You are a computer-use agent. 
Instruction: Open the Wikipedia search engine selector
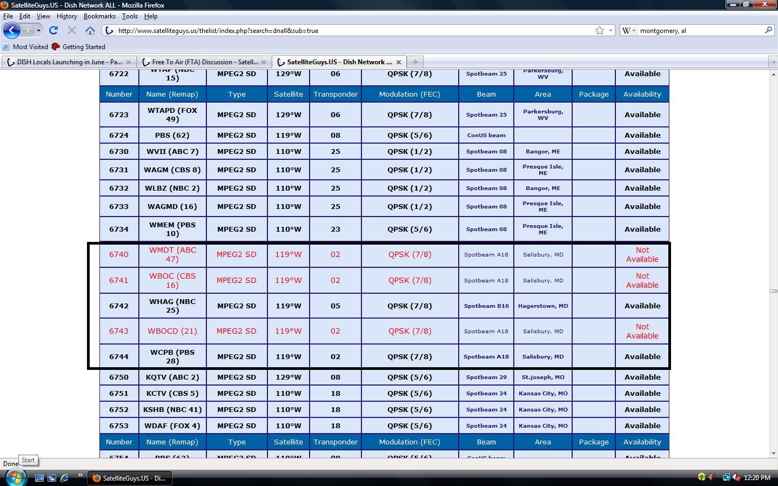pyautogui.click(x=628, y=31)
